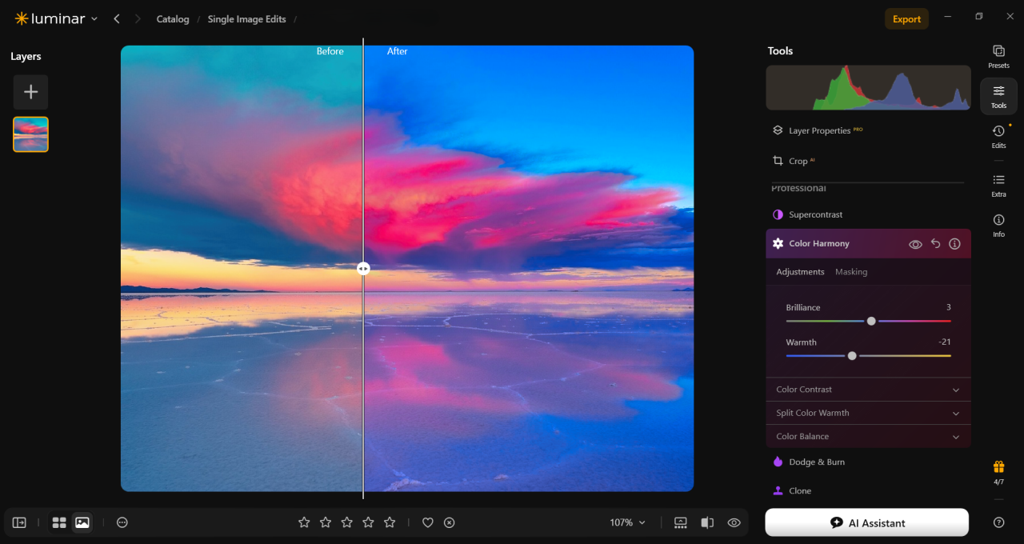Click the histogram display
The image size is (1024, 544).
868,88
